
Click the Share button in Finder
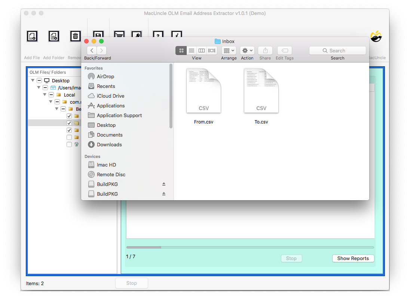tap(265, 51)
